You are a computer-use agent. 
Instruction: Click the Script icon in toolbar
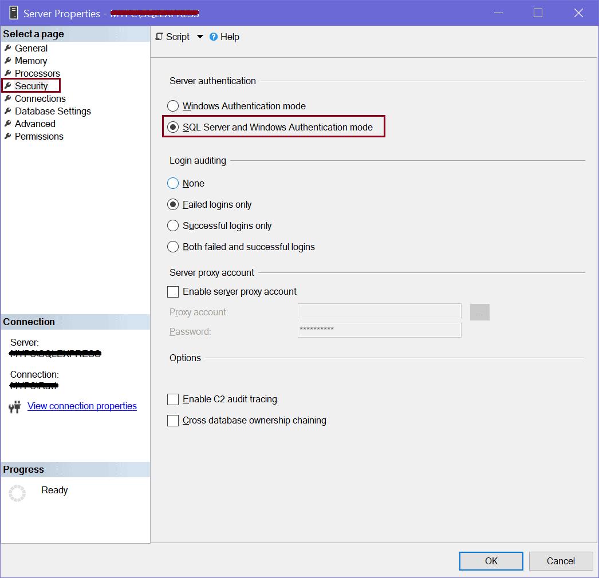(160, 37)
